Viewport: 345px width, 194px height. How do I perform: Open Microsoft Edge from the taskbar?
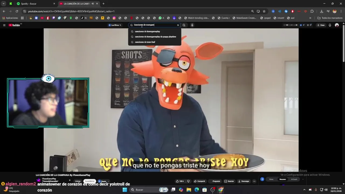pyautogui.click(x=197, y=190)
